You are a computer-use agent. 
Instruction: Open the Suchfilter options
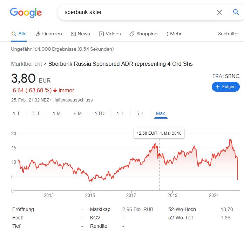point(229,34)
